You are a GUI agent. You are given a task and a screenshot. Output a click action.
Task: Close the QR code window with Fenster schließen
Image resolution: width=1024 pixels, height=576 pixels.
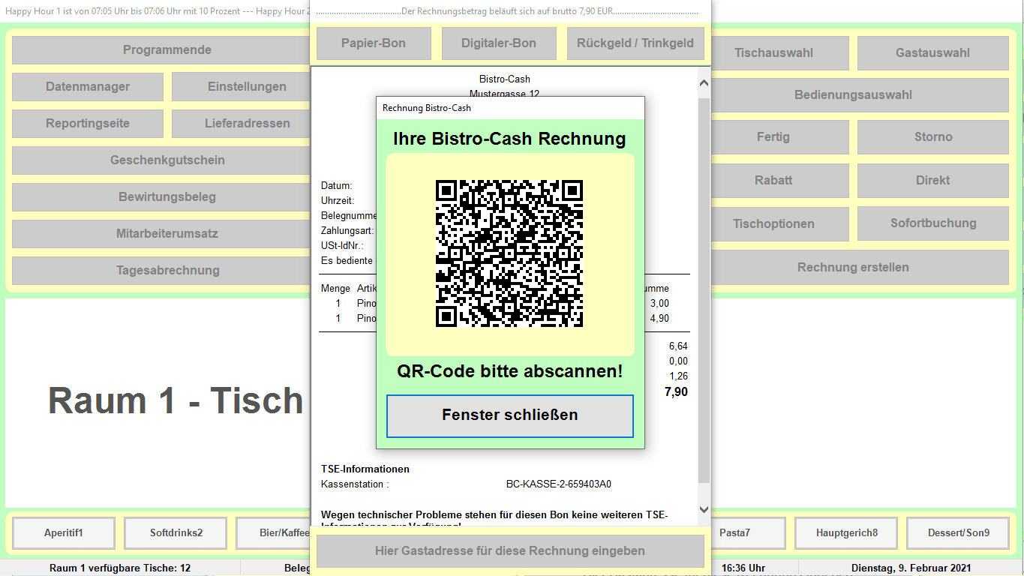tap(510, 415)
